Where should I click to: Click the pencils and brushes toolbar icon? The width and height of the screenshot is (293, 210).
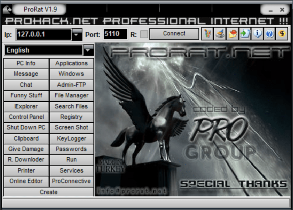pyautogui.click(x=207, y=34)
